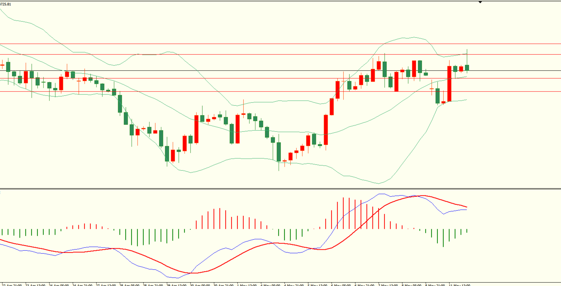Click the separator between chart and indicator window

280,189
